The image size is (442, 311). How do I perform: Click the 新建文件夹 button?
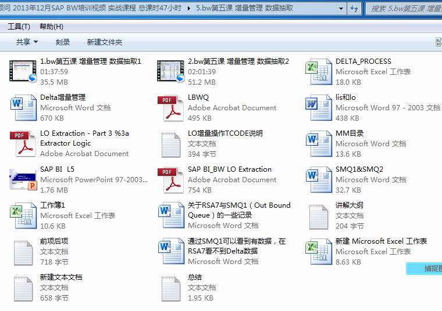coord(104,42)
